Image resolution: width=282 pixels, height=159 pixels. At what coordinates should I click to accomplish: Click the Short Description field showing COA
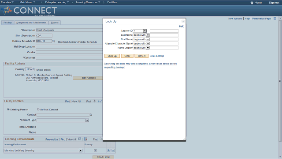pos(44,35)
